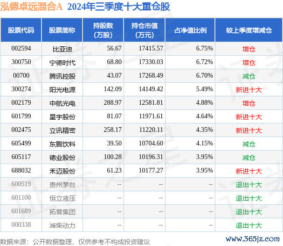The width and height of the screenshot is (283, 246).
Task: Select column header 较上季度增减仓
Action: pyautogui.click(x=248, y=30)
